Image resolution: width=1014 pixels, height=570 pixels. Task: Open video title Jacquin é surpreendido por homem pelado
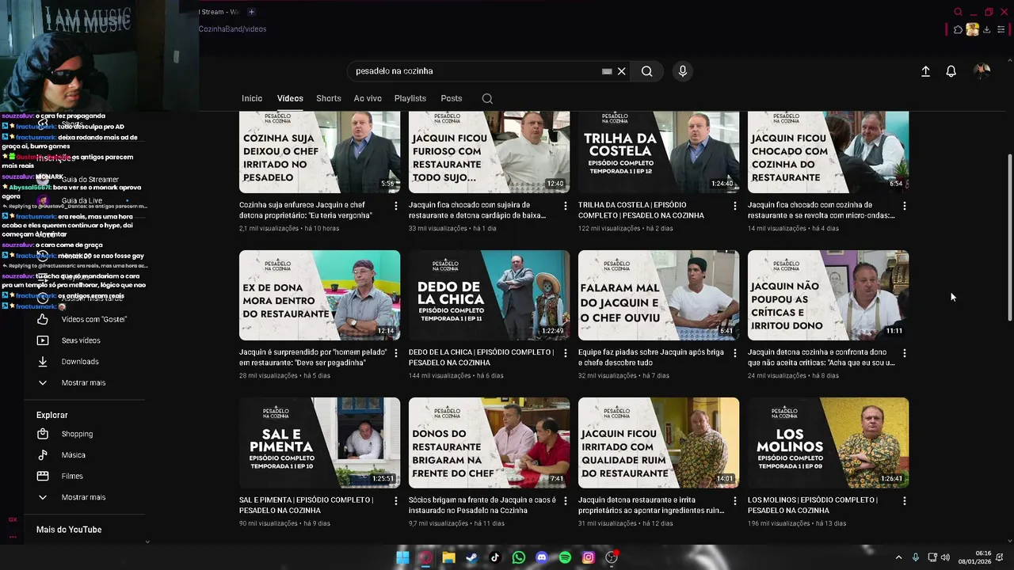(x=313, y=357)
